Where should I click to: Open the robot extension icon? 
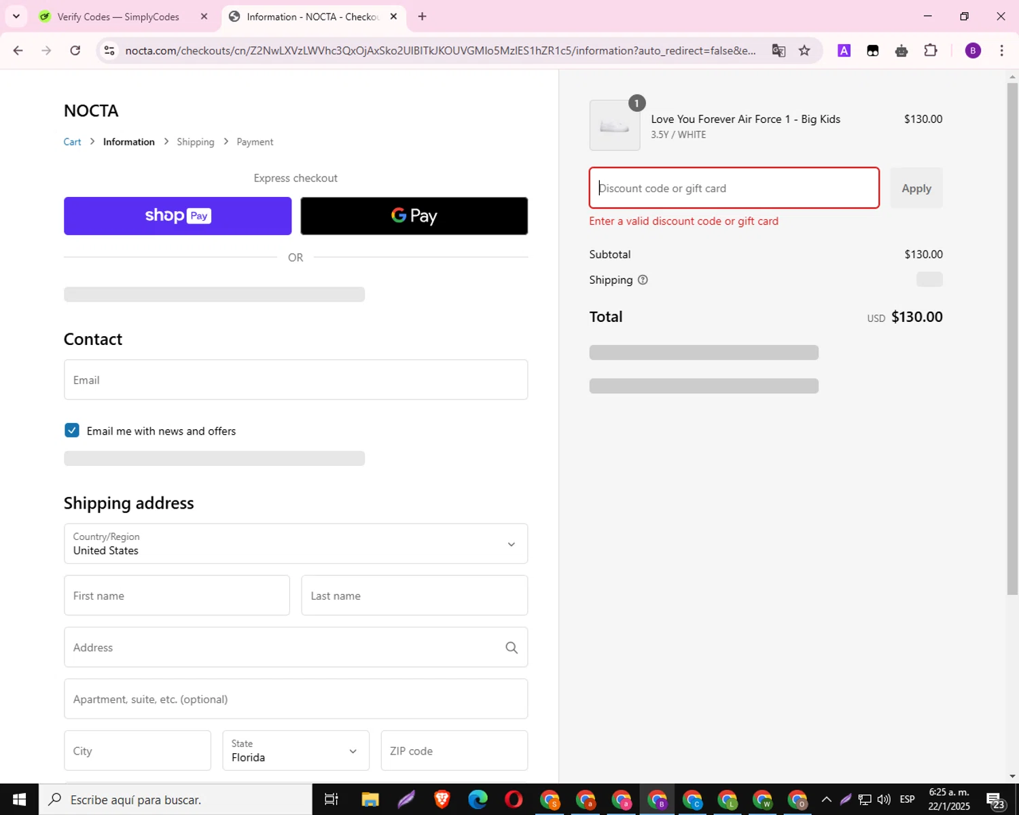(x=901, y=50)
